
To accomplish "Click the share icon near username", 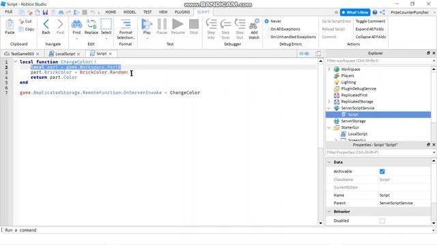I will (382, 12).
